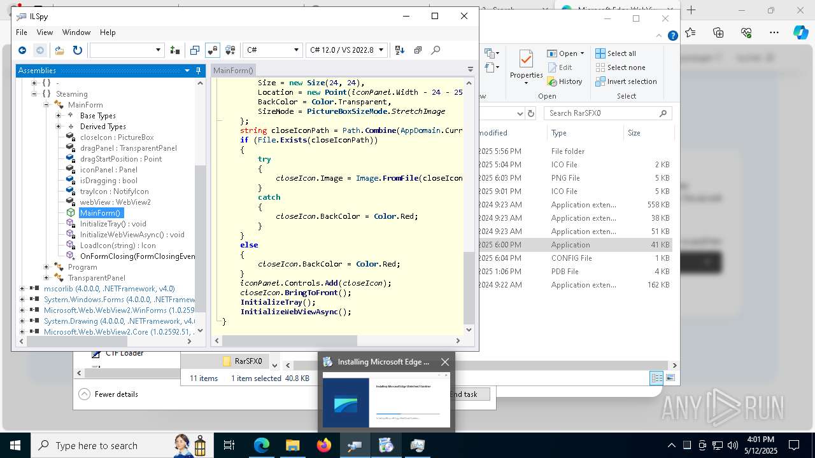The width and height of the screenshot is (815, 458).
Task: Open notification center icon
Action: (794, 445)
